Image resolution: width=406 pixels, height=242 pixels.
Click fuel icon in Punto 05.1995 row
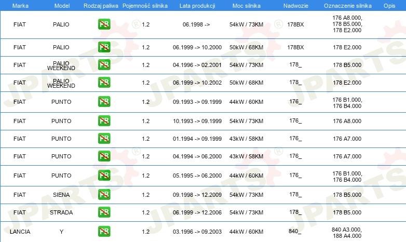click(104, 176)
